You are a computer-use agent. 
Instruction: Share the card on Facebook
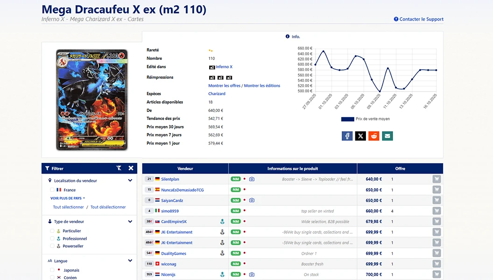click(x=347, y=136)
